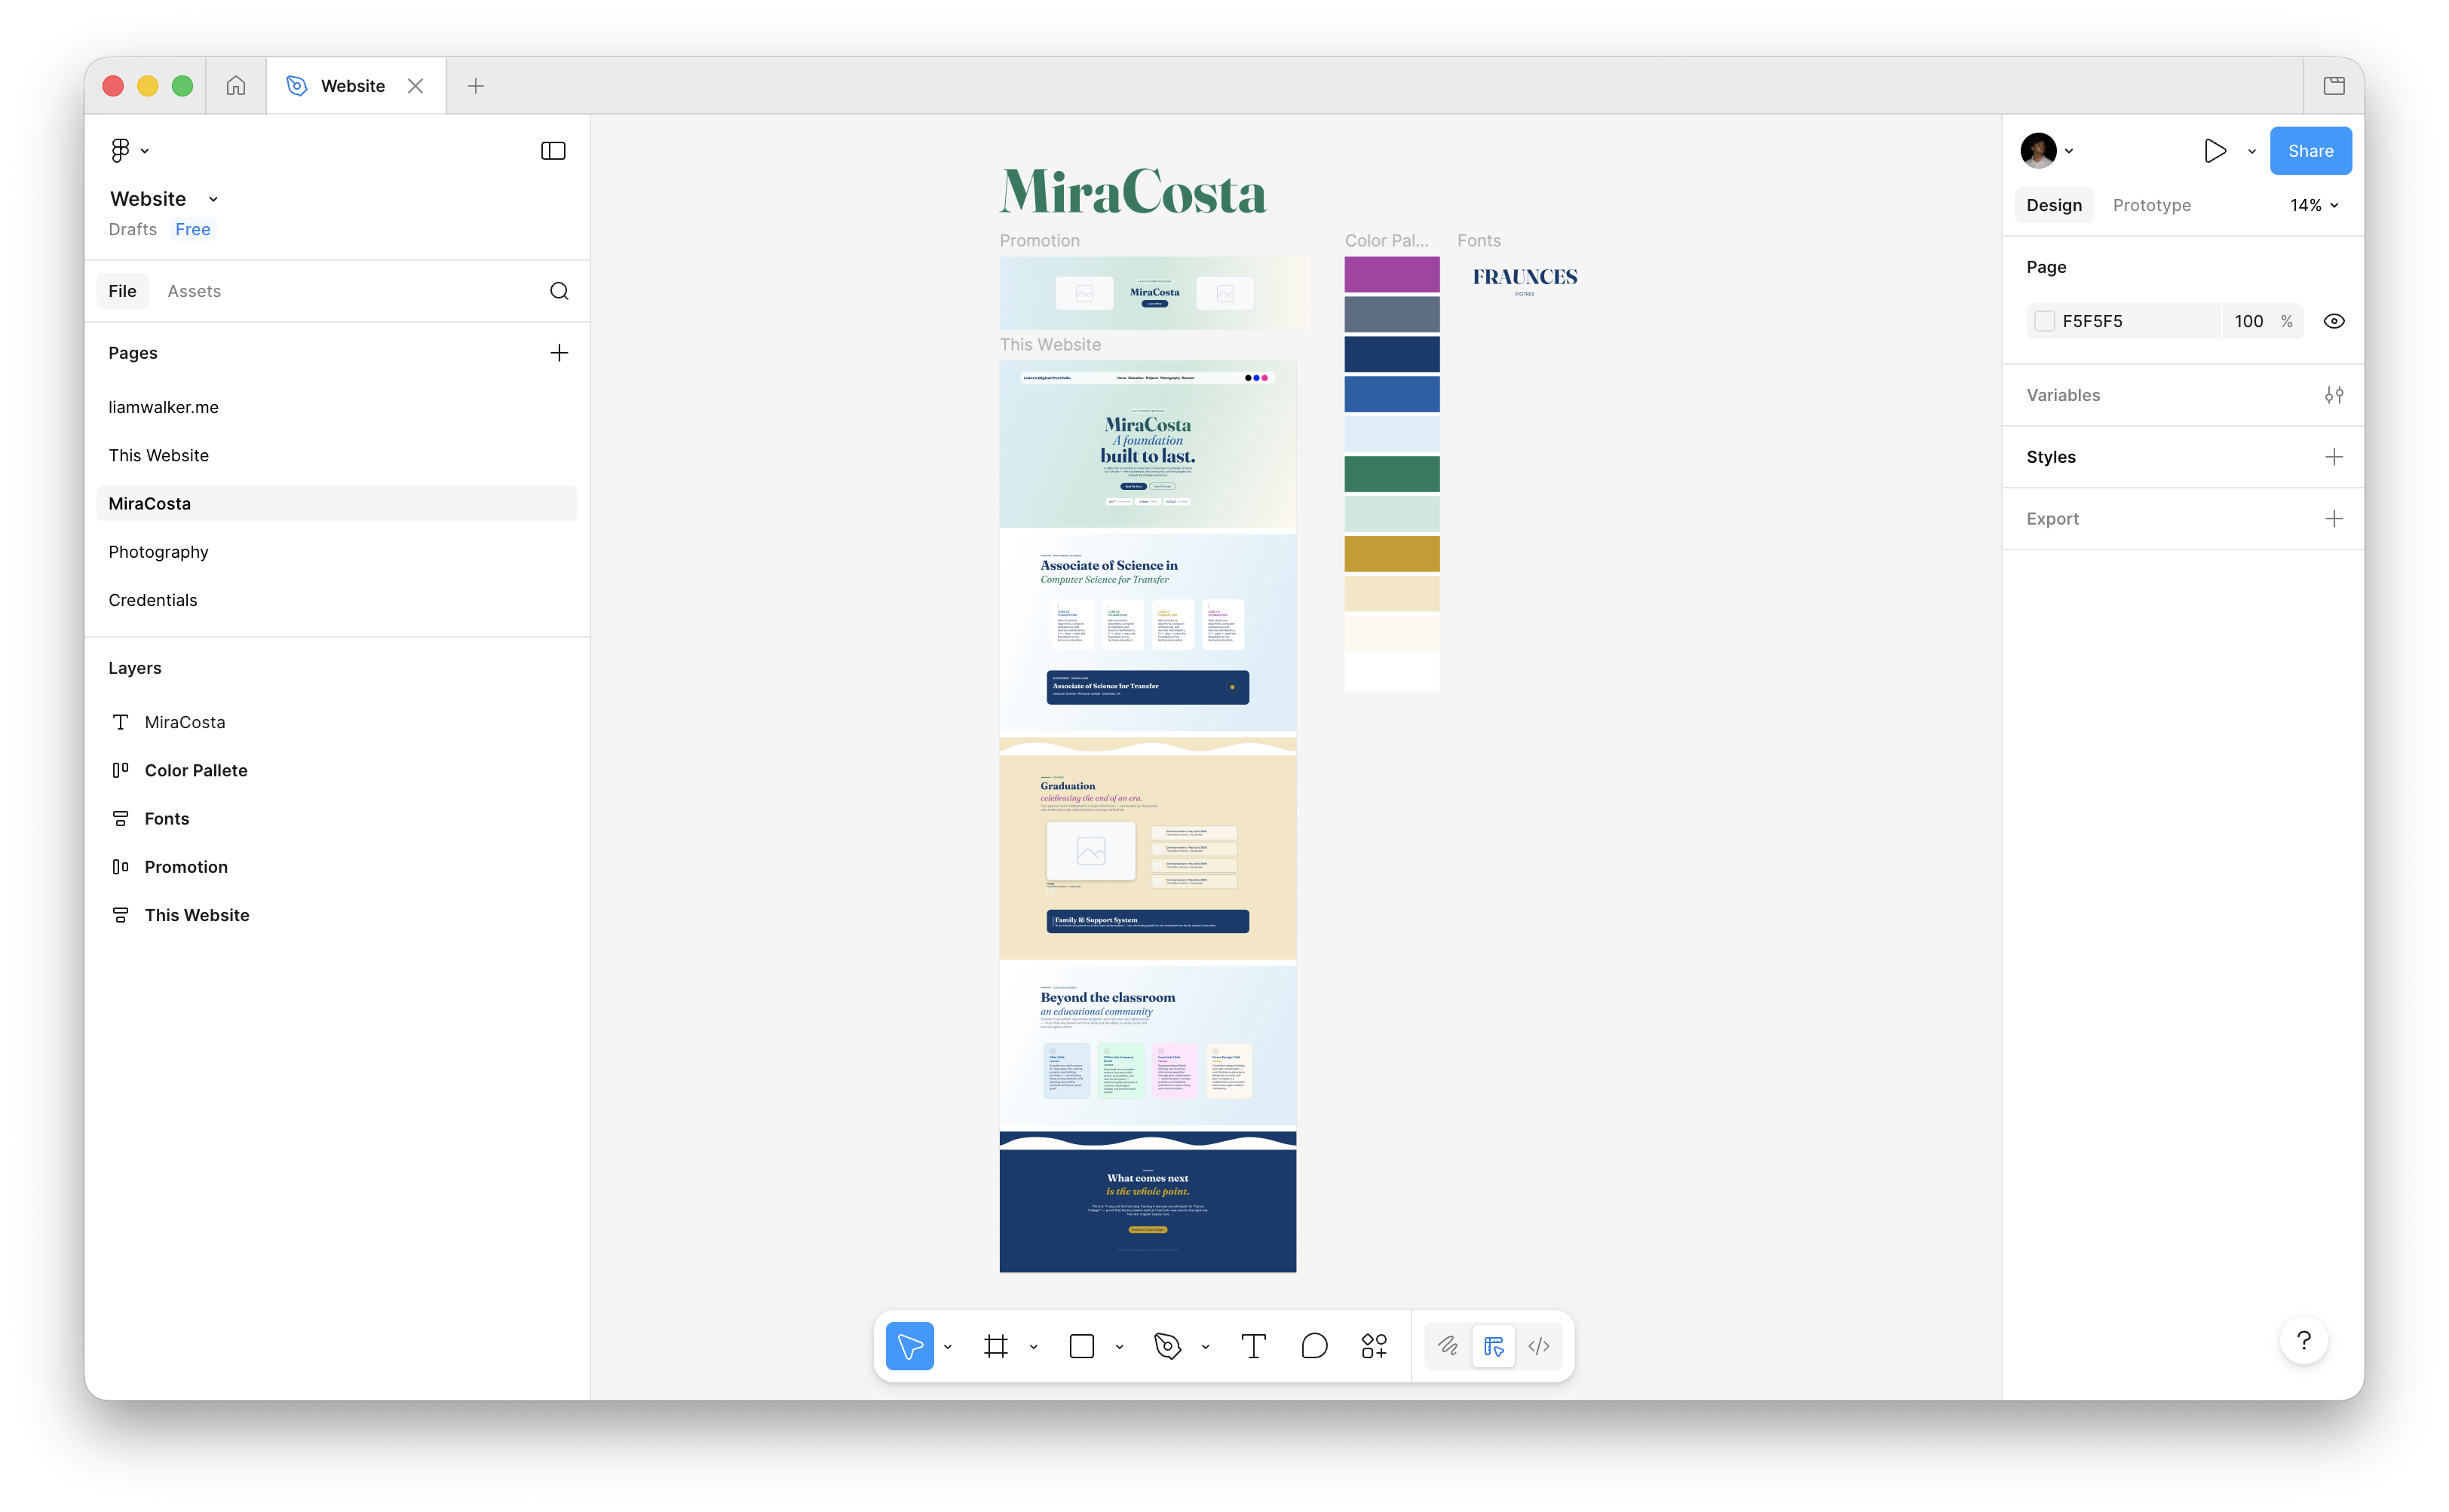Select the Rectangle shape tool
2449x1512 pixels.
tap(1081, 1346)
